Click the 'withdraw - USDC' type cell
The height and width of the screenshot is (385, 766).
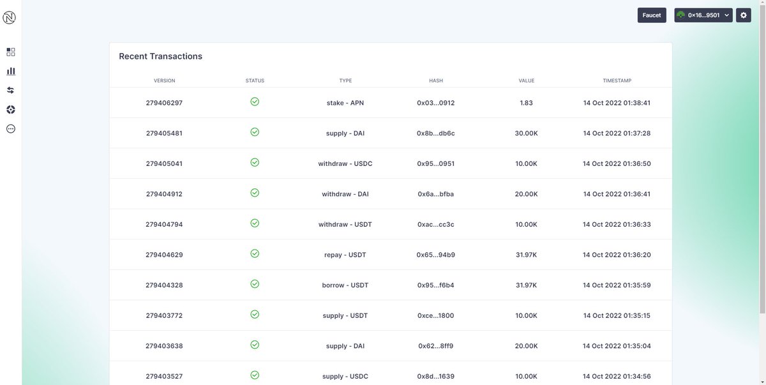[x=345, y=163]
